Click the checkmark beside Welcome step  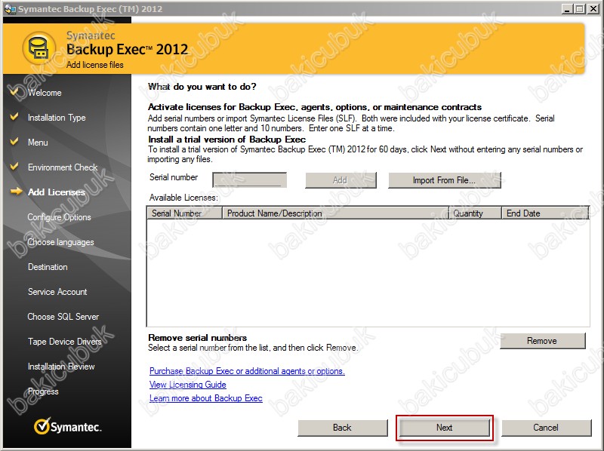tap(14, 91)
